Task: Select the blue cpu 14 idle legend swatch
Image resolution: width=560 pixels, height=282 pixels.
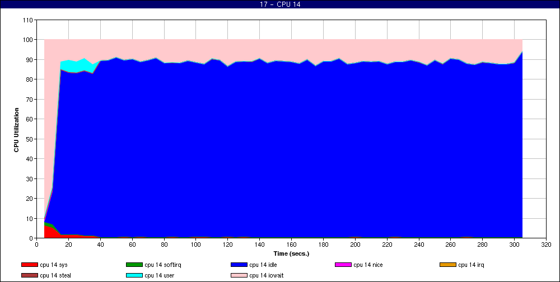Action: 239,265
